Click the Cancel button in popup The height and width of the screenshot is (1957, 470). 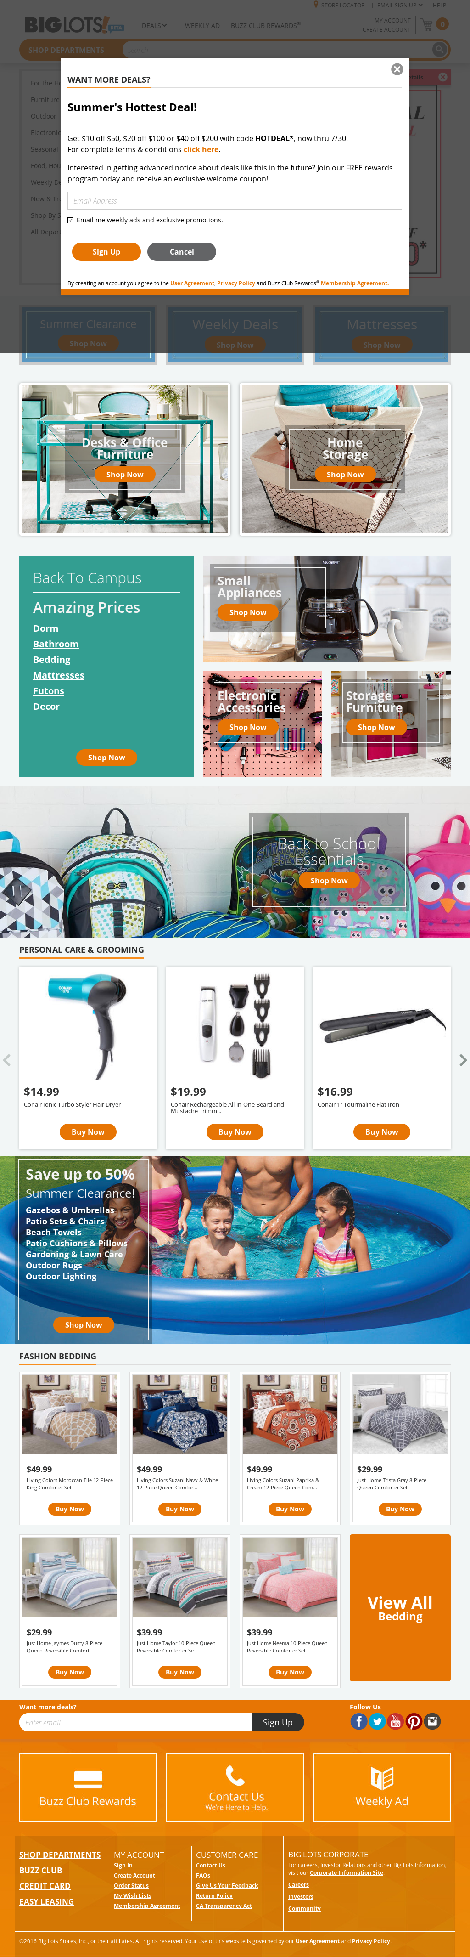[x=181, y=251]
